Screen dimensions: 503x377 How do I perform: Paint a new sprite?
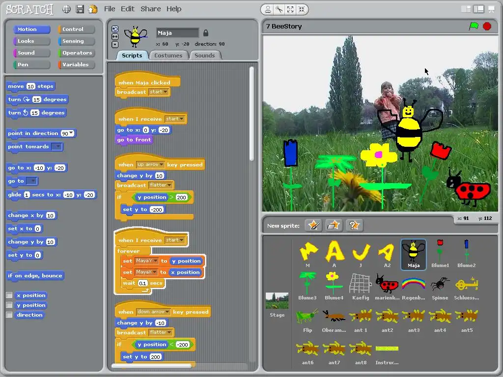click(x=313, y=225)
